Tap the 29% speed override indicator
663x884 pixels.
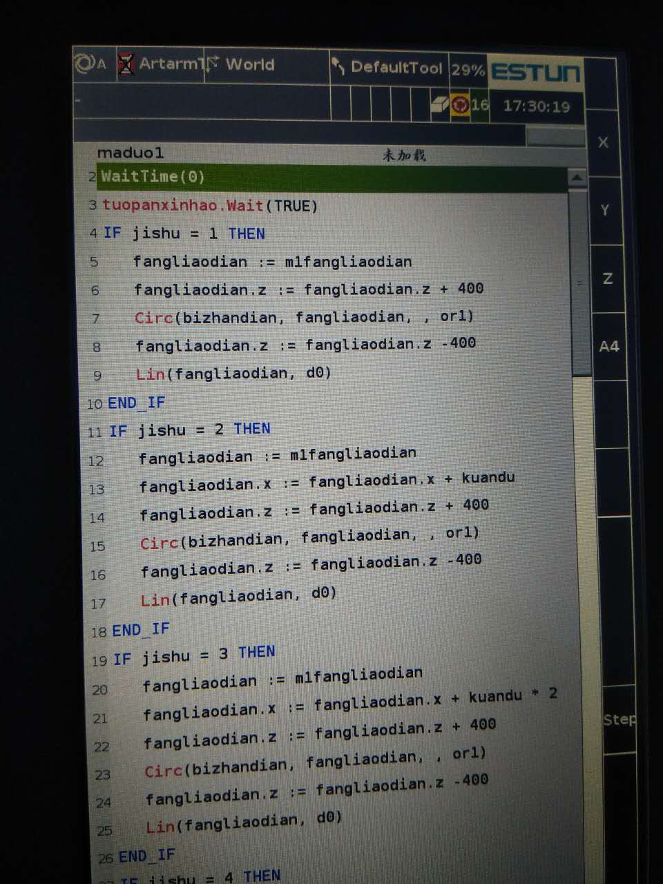coord(468,70)
